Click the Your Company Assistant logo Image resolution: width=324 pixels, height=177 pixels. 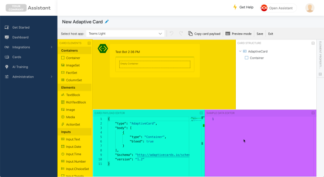click(28, 8)
